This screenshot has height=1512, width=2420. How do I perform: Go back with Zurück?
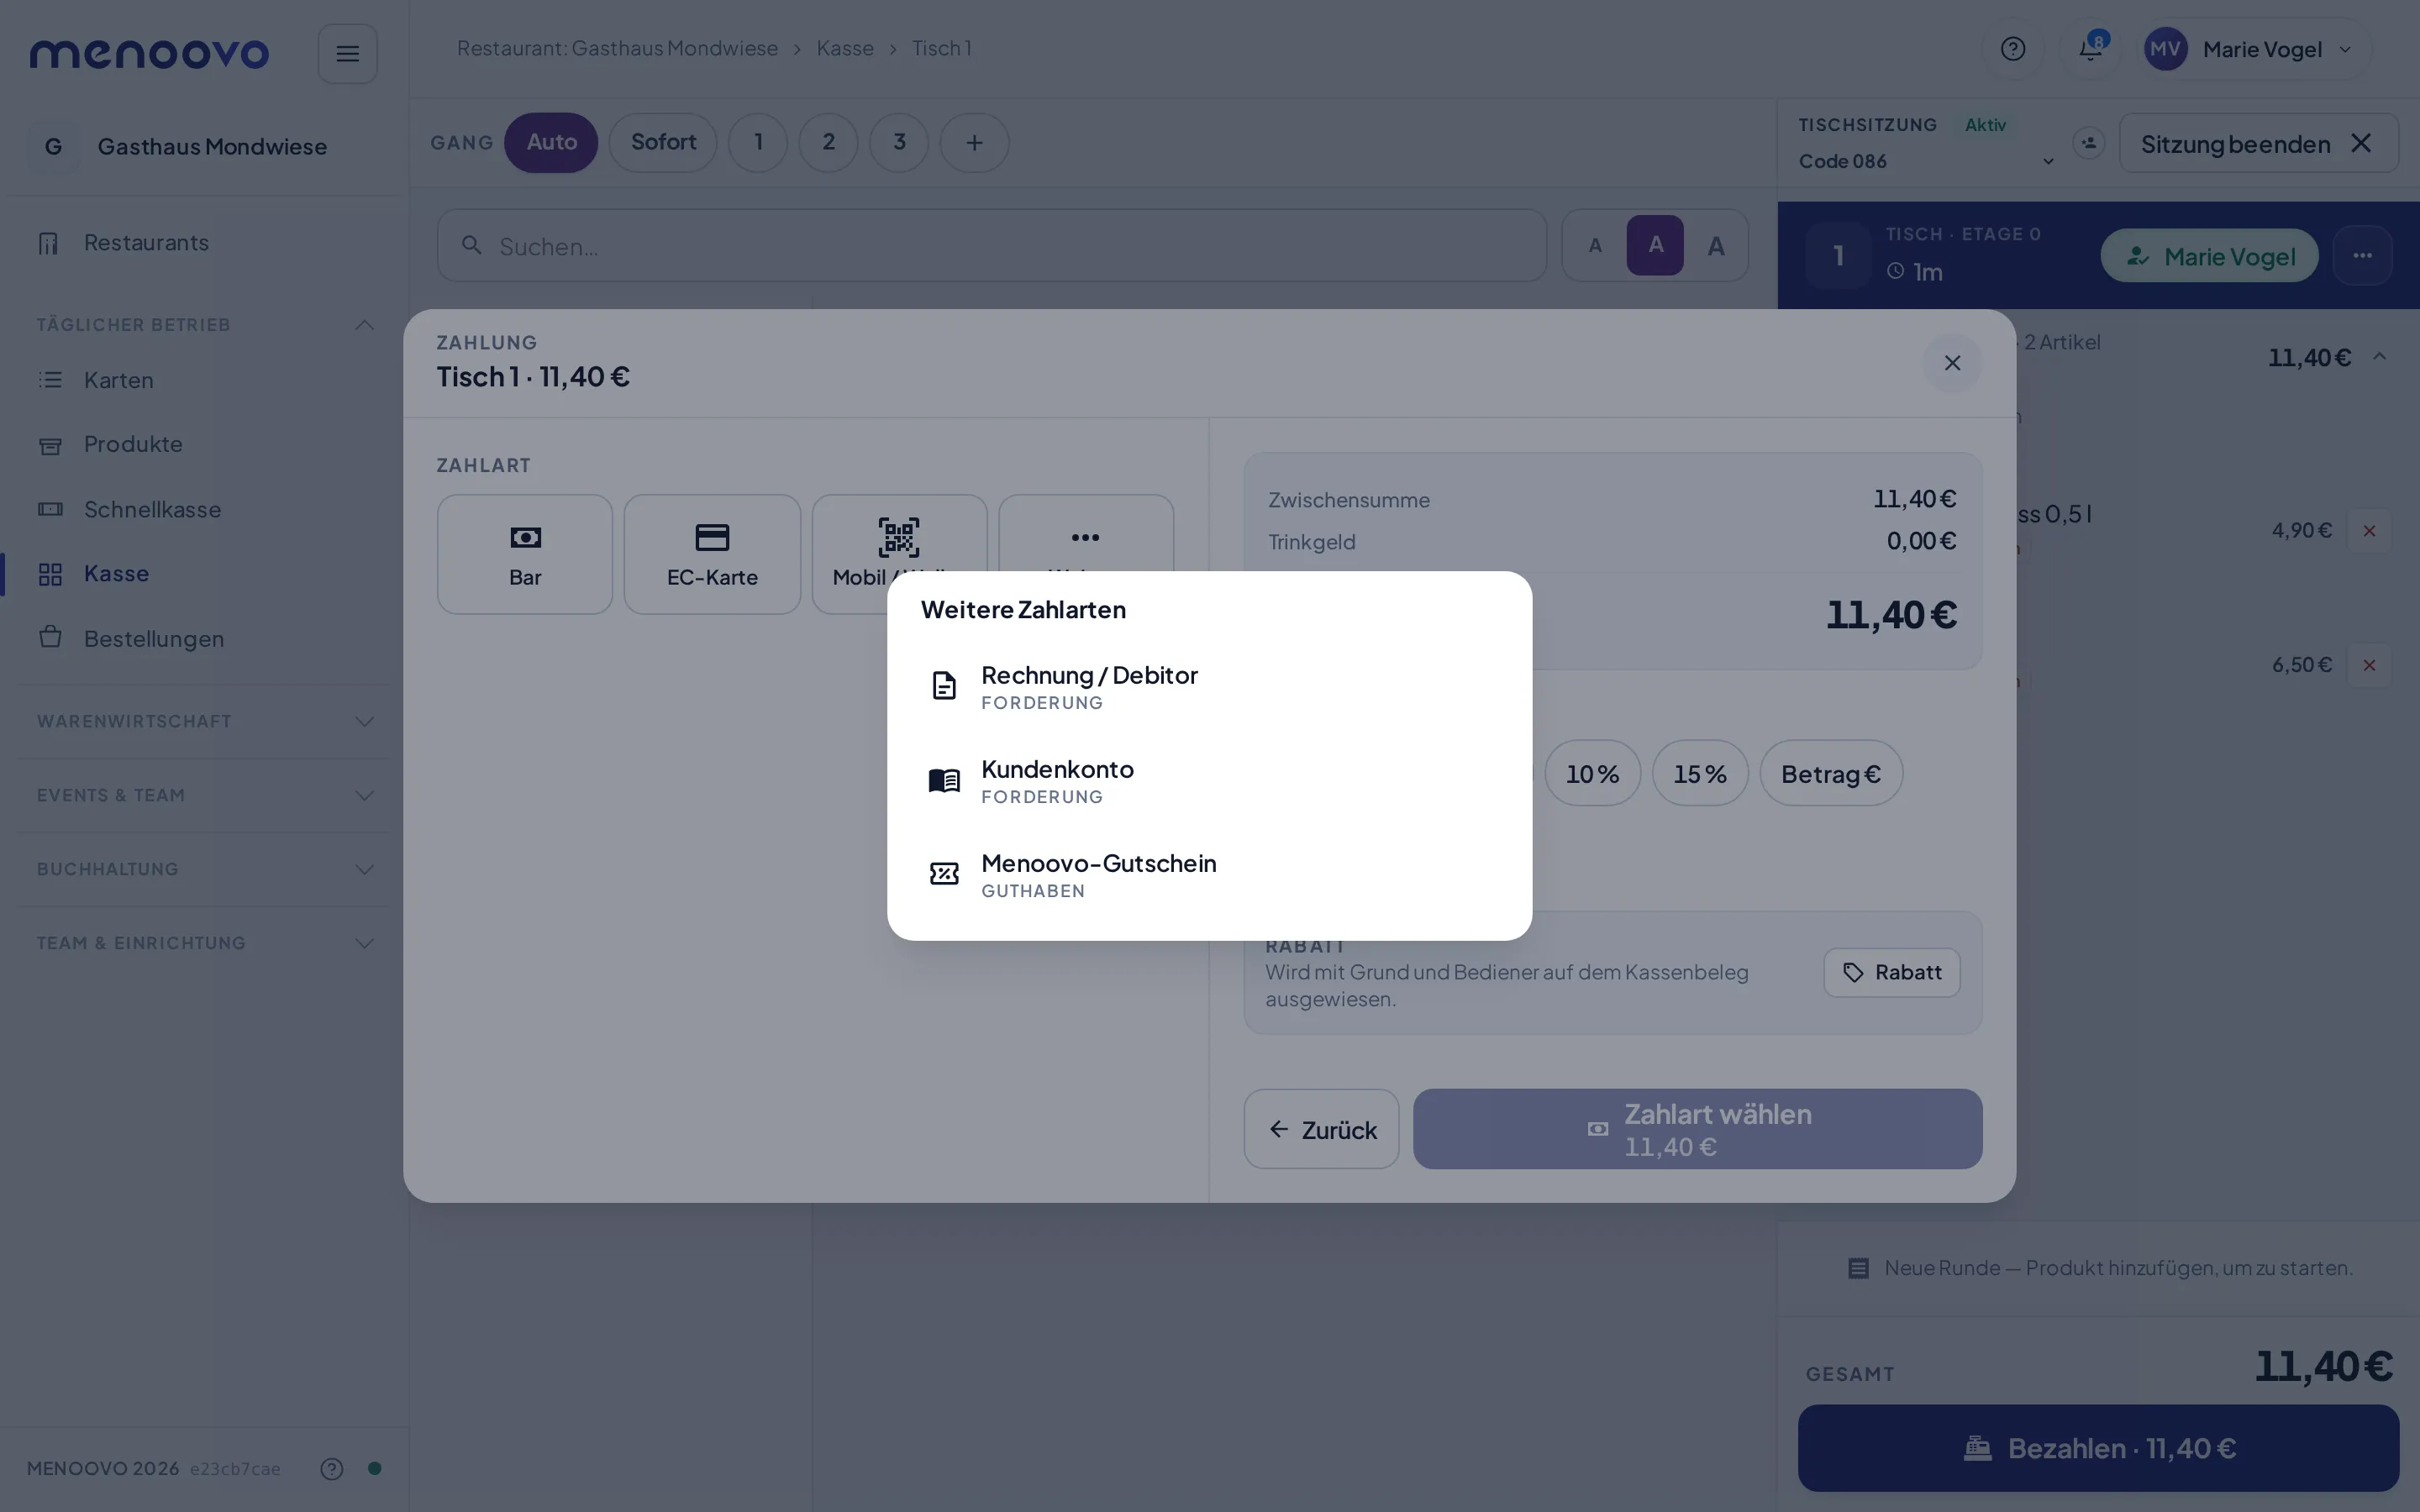1321,1129
